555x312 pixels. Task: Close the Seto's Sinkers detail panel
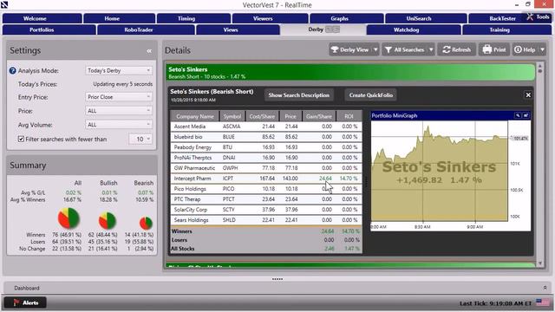pos(528,94)
